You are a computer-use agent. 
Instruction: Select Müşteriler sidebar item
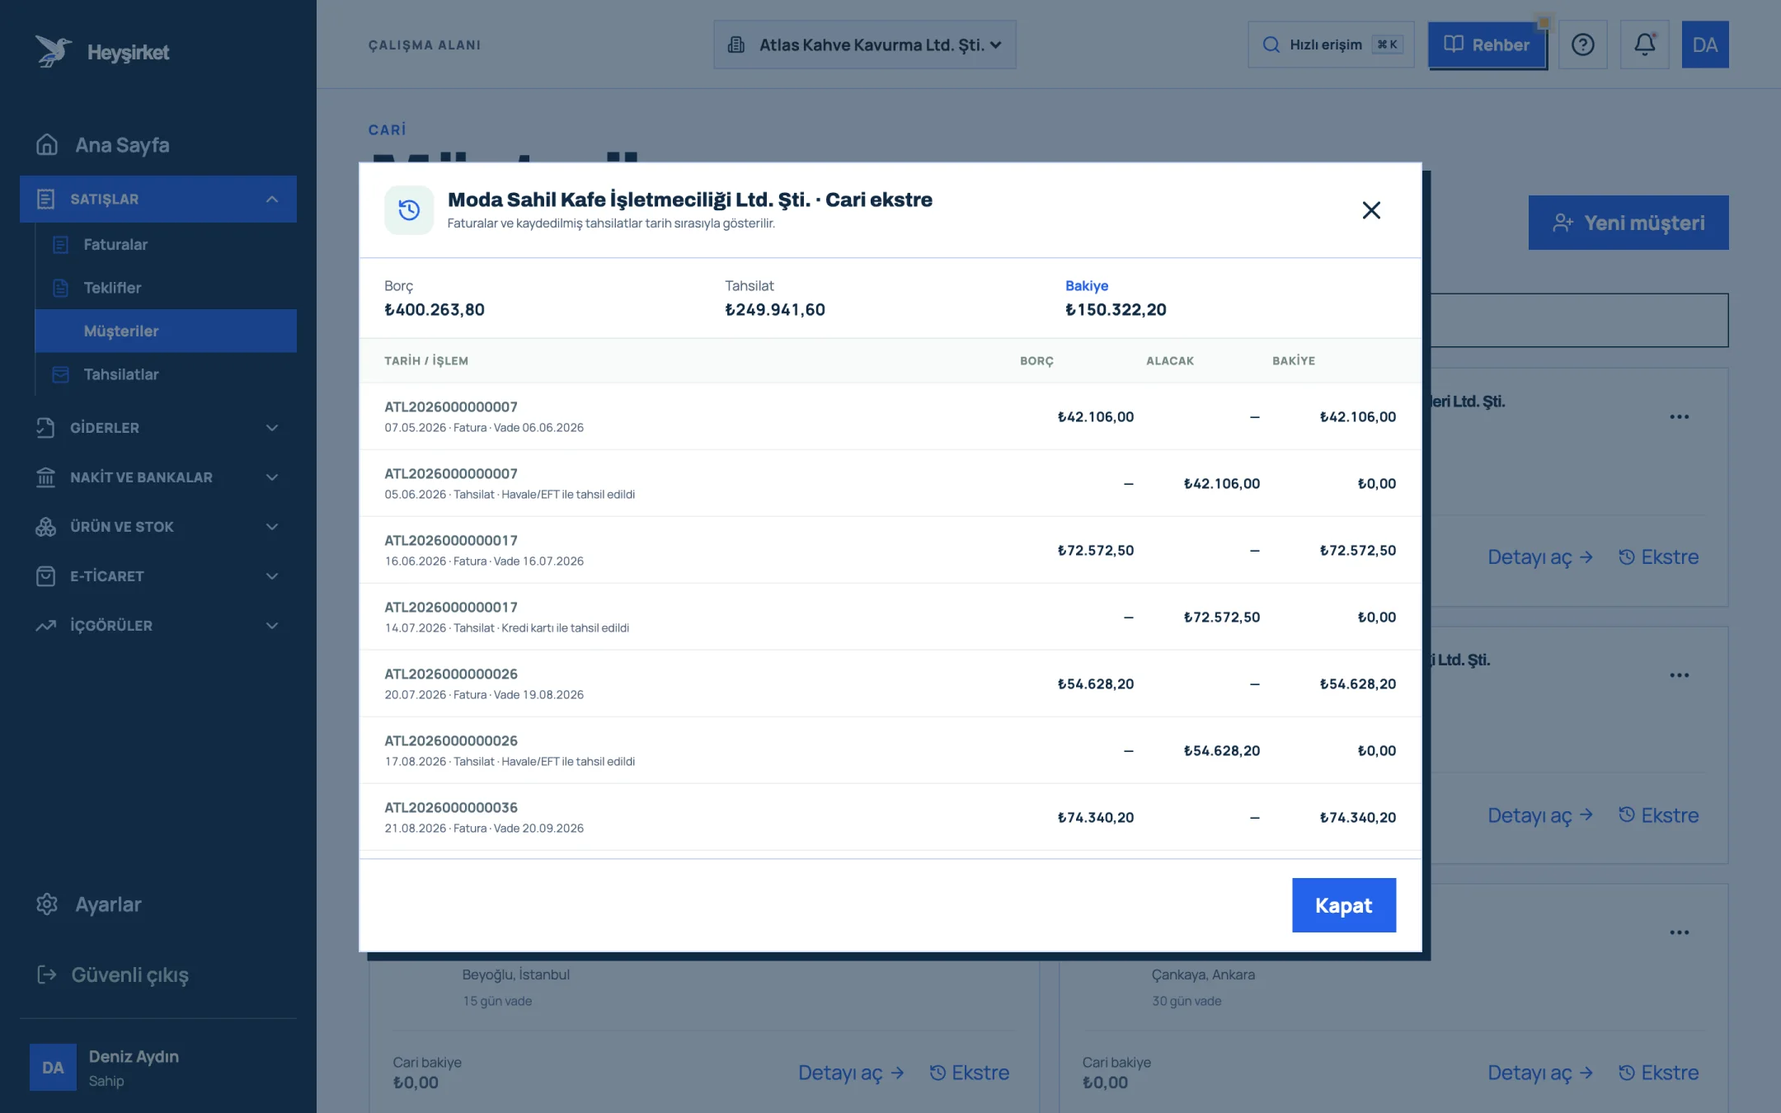tap(166, 331)
